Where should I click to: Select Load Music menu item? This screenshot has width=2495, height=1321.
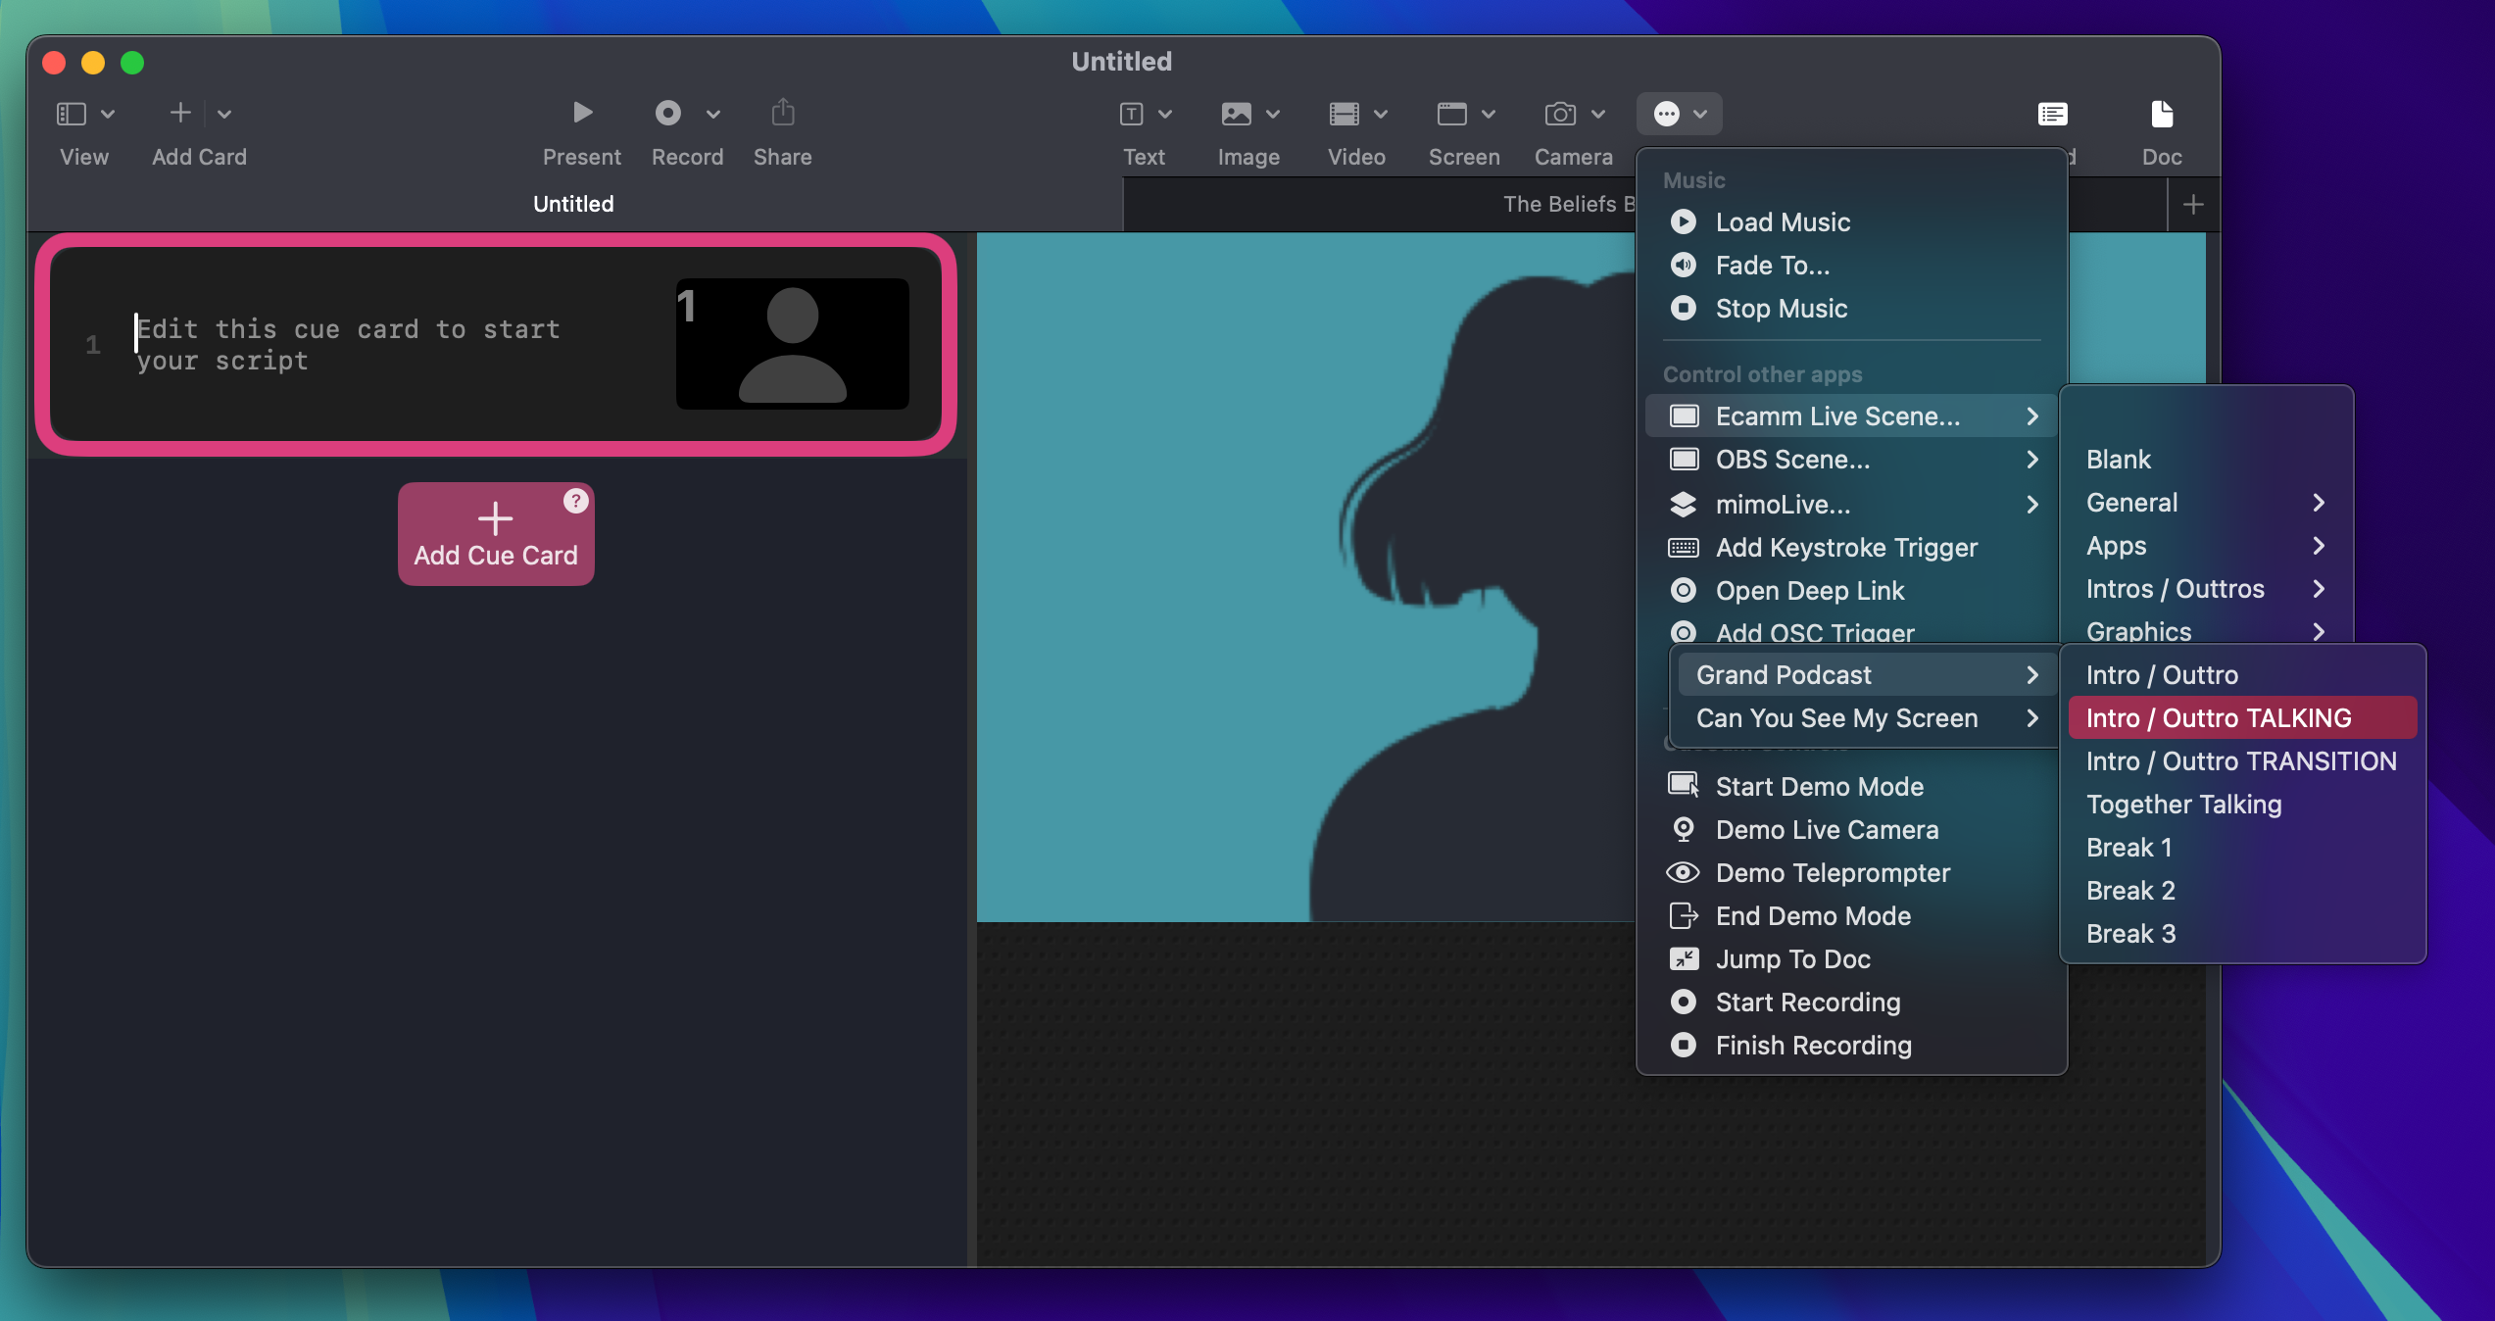tap(1852, 222)
